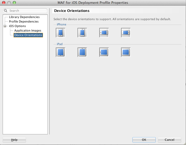Toggle iPhone upside-down portrait orientation icon

(x=82, y=33)
